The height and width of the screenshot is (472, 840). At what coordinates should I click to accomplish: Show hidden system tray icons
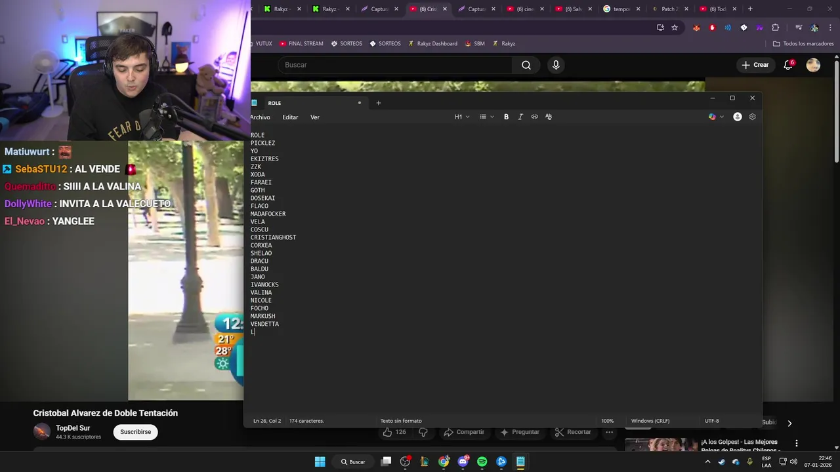click(x=707, y=462)
